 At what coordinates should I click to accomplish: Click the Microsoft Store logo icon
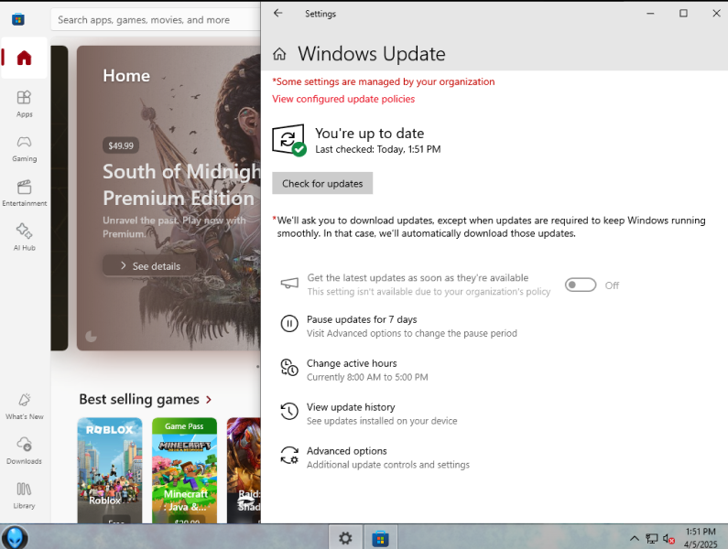[18, 19]
